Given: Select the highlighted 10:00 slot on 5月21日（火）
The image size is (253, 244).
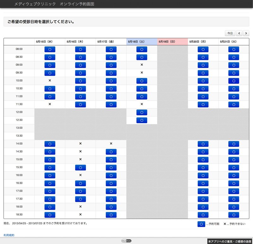Looking at the screenshot, I should [234, 81].
